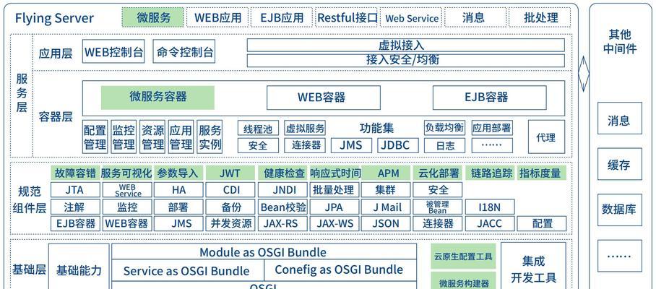Select the green '健康检查' cell
Image resolution: width=656 pixels, height=289 pixels.
282,173
